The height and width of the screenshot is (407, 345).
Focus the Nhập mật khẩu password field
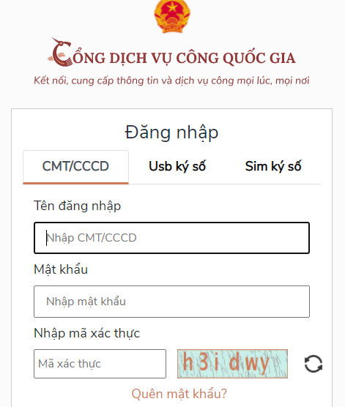(171, 302)
